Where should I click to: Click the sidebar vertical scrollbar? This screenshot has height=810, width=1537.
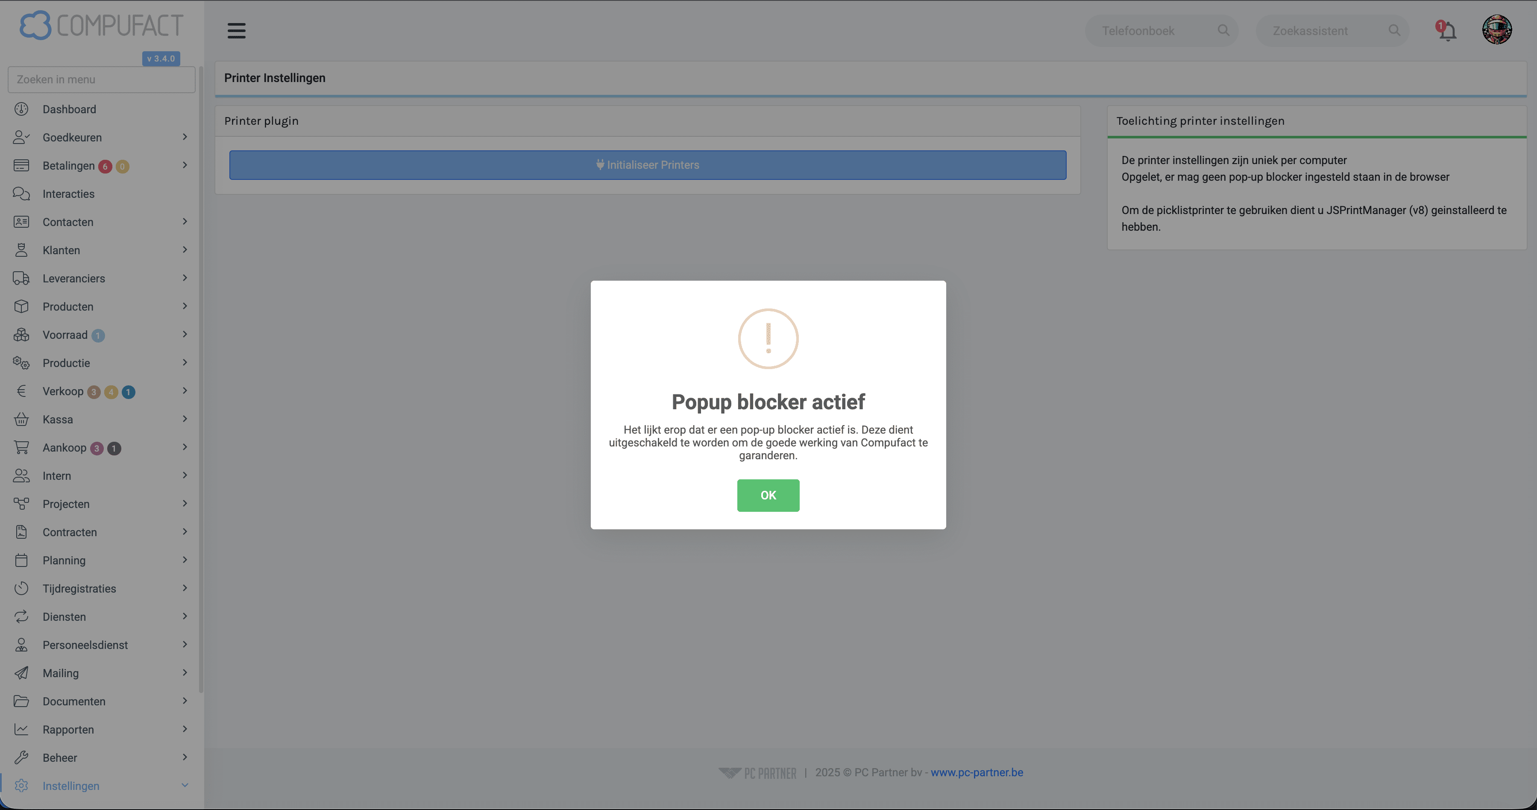coord(201,379)
